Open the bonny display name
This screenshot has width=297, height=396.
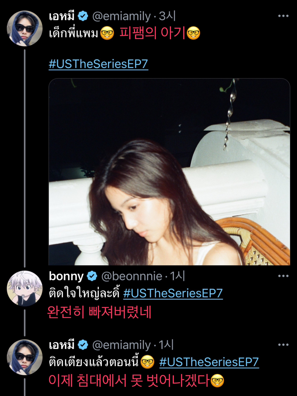(x=66, y=276)
